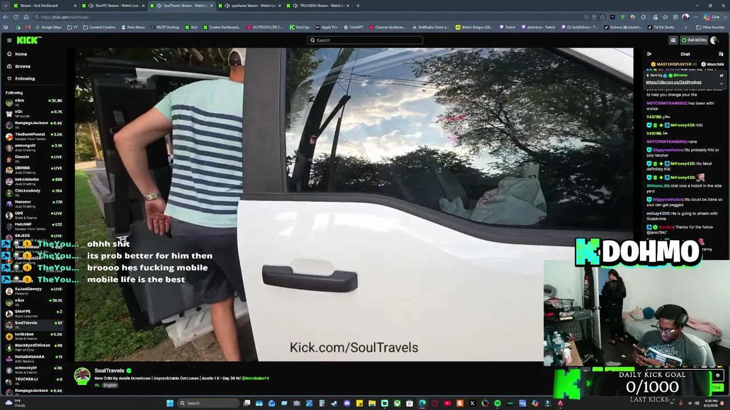This screenshot has height=410, width=730.
Task: Open schnackyiri channel in sidebar
Action: [34, 370]
